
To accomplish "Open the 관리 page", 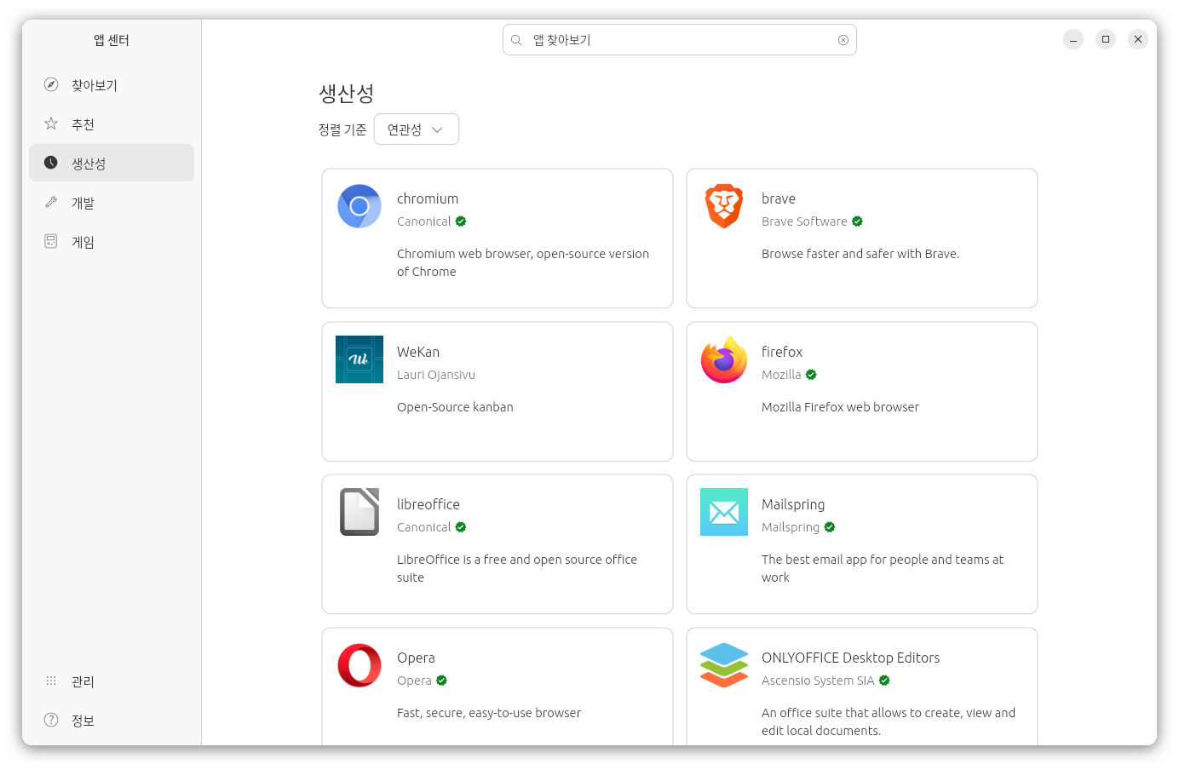I will [112, 681].
